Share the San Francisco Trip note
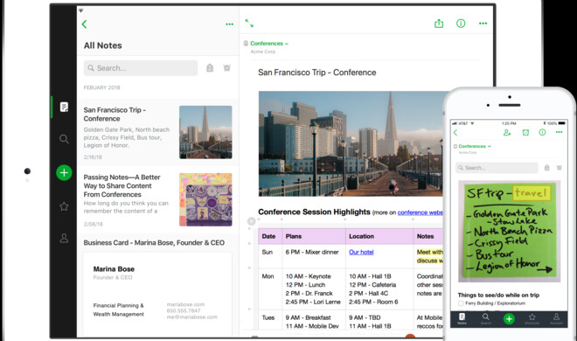 [x=439, y=24]
